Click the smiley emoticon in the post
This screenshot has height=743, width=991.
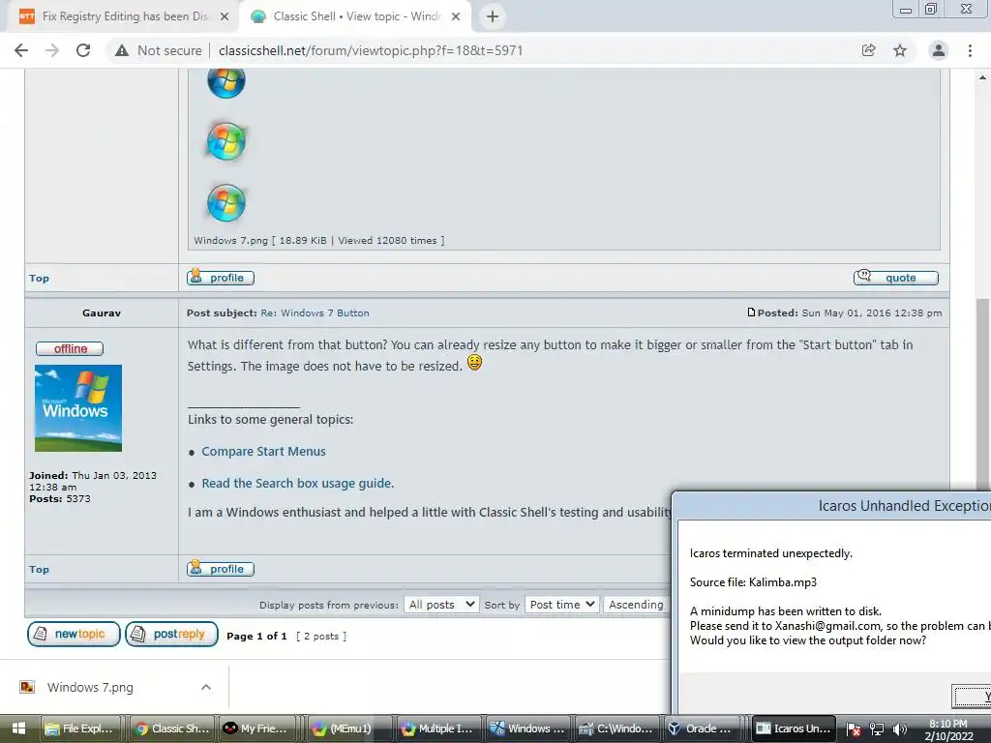(x=474, y=363)
